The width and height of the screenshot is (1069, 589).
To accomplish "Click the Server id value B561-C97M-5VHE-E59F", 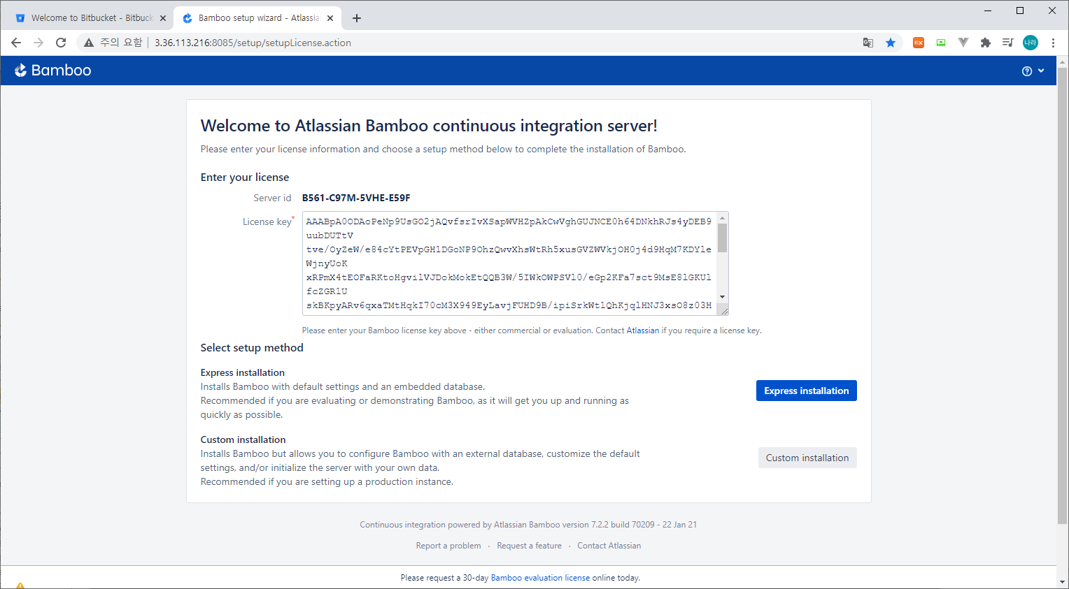I will coord(356,198).
